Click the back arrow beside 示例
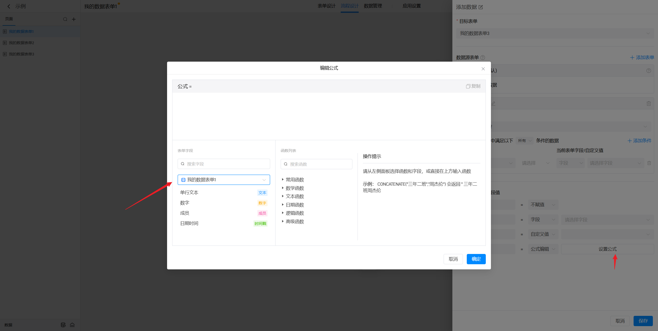The width and height of the screenshot is (658, 331). [9, 6]
